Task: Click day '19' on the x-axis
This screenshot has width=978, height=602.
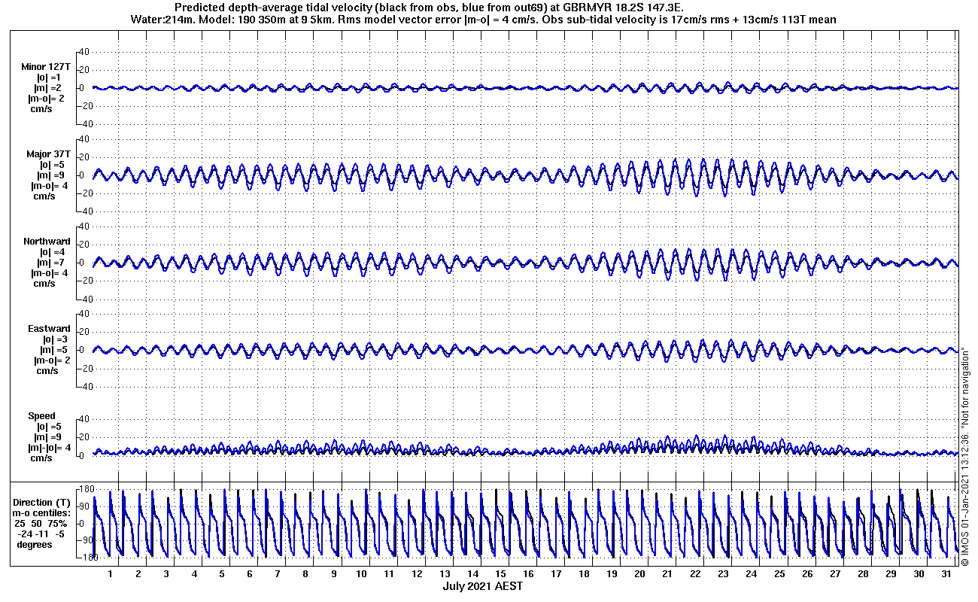Action: [612, 574]
